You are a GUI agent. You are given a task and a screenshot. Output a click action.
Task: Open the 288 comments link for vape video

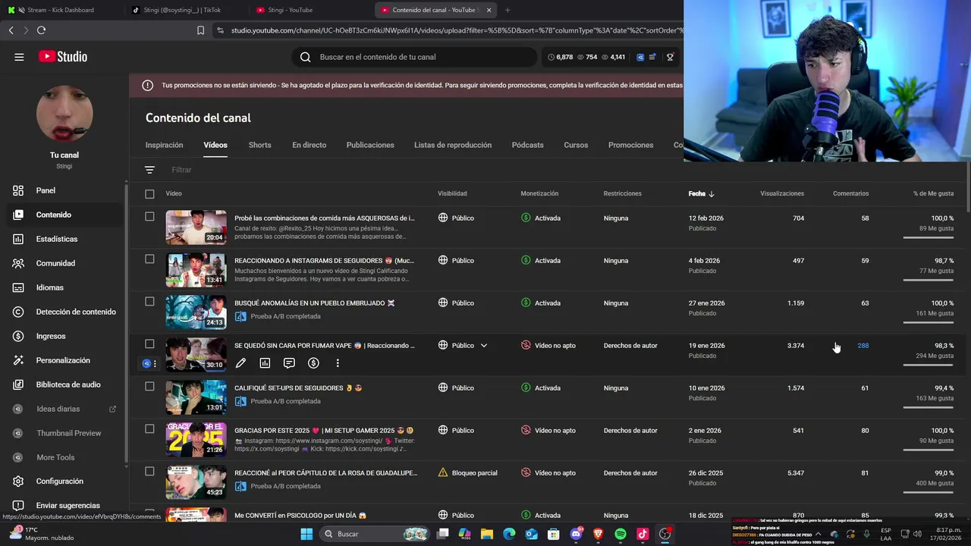tap(863, 346)
